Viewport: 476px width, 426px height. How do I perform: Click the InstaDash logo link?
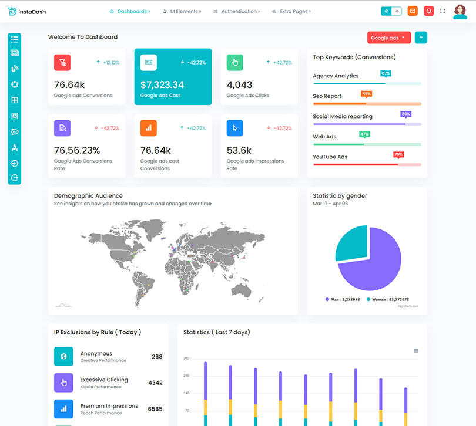[27, 11]
